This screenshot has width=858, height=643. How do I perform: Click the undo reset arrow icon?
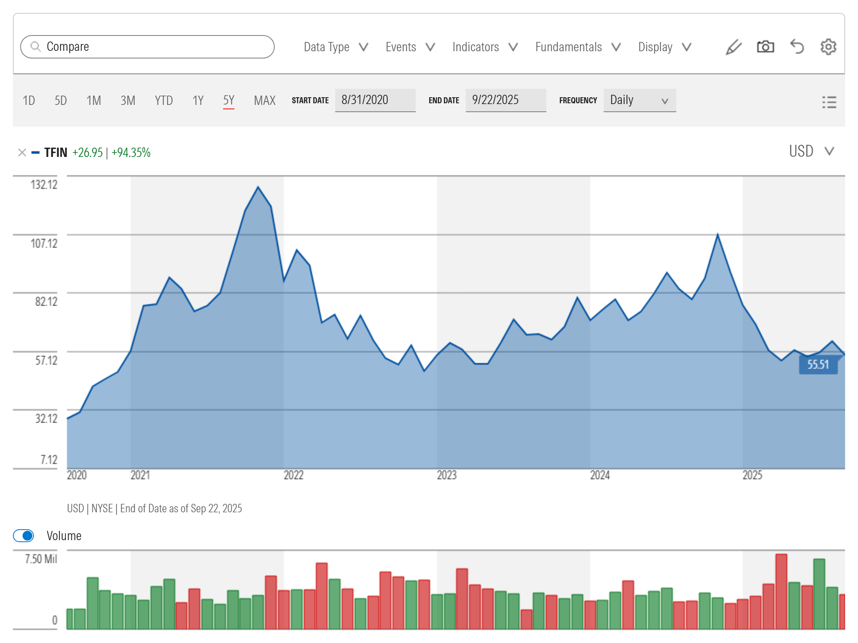pos(797,47)
